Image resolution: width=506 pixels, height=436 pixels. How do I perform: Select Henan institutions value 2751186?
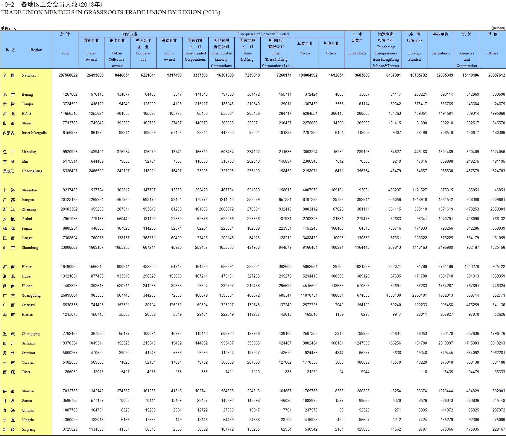(446, 267)
